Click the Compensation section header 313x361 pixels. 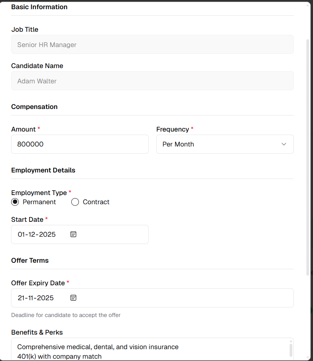(34, 107)
